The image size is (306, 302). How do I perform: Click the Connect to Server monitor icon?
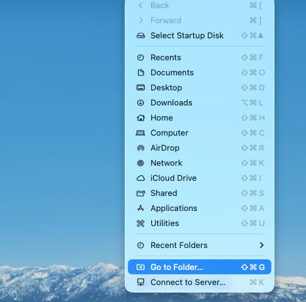pyautogui.click(x=140, y=282)
